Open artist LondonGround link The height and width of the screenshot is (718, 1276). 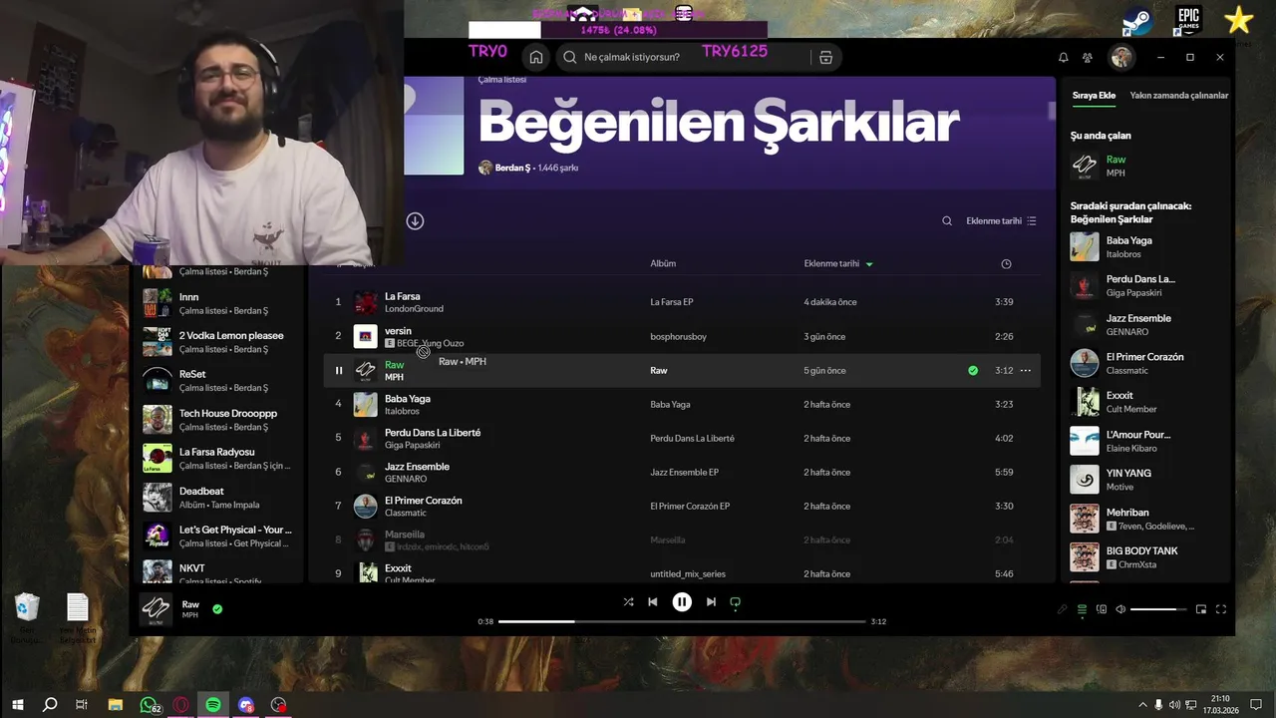tap(414, 309)
